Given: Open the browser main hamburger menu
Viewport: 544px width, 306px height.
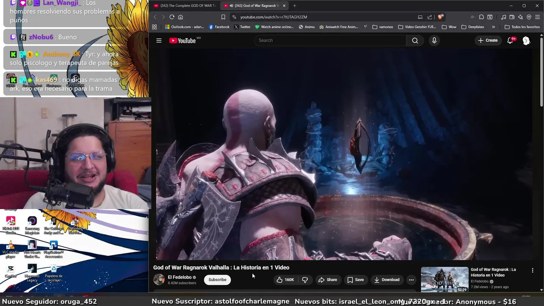Looking at the screenshot, I should [x=538, y=17].
